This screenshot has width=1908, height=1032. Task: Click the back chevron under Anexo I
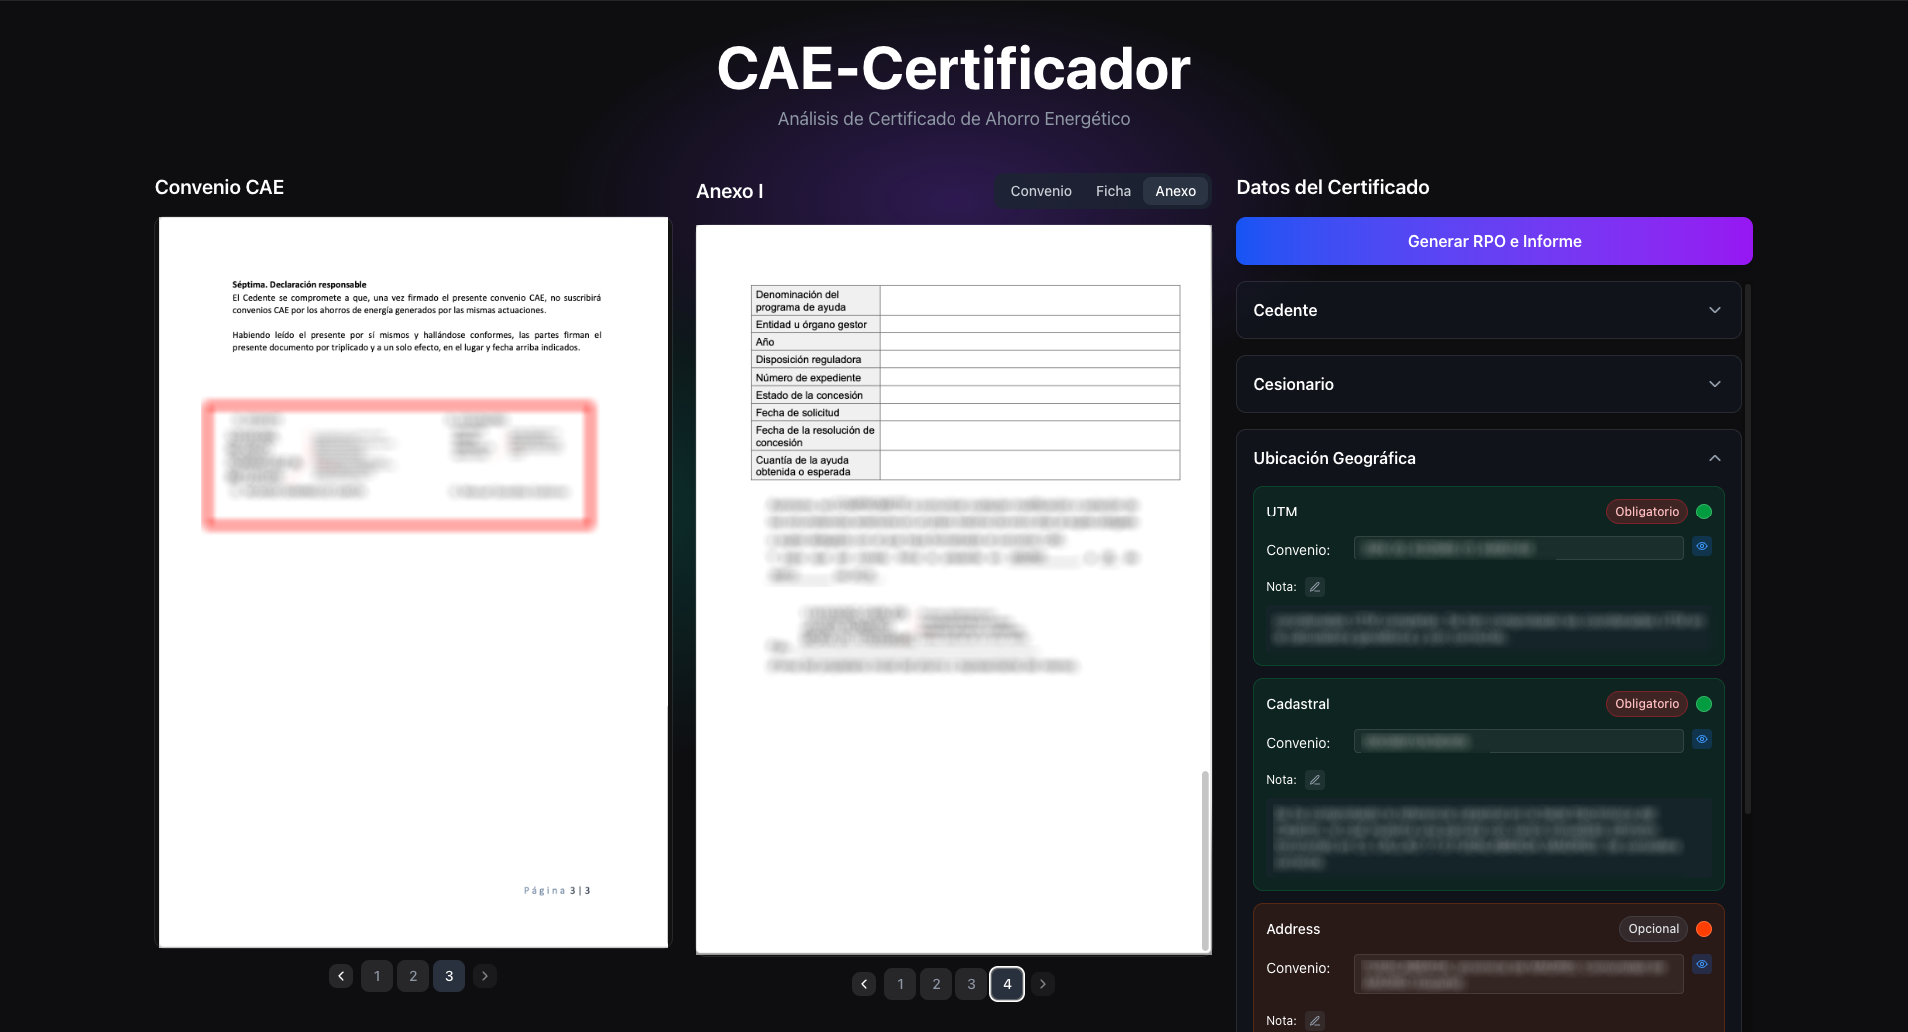(x=863, y=983)
